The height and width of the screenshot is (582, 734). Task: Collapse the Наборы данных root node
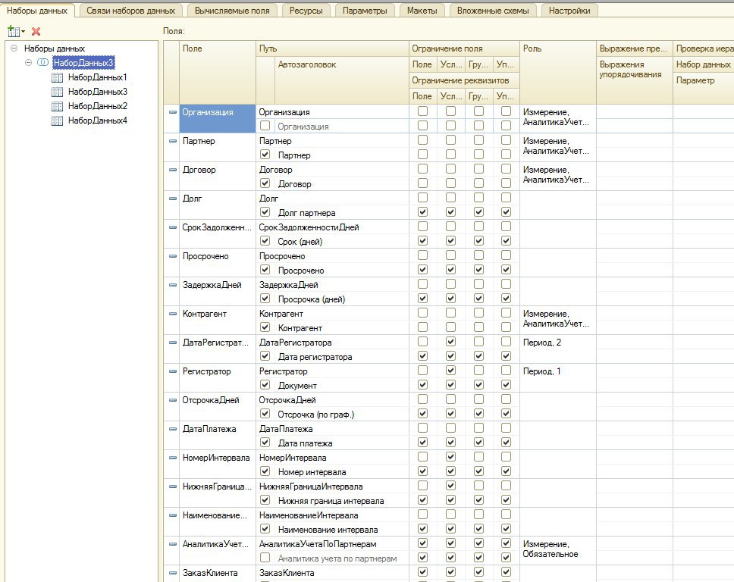click(14, 48)
